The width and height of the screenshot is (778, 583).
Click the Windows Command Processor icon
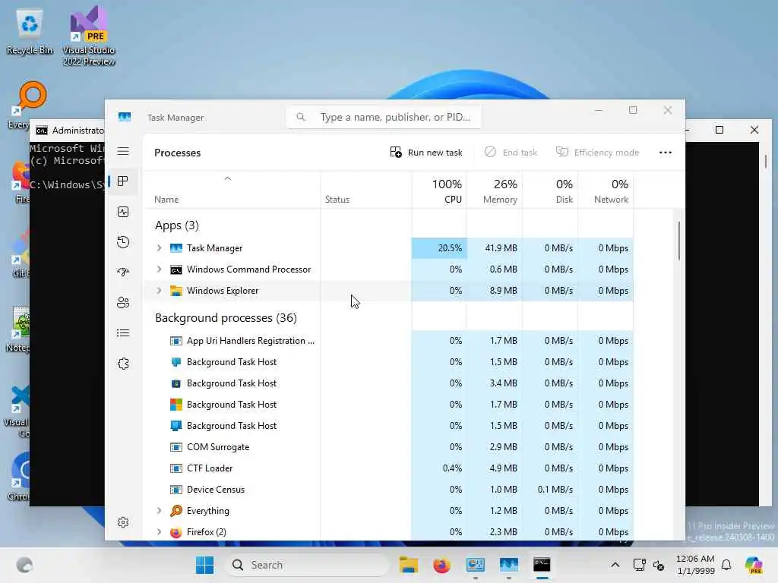[x=176, y=269]
